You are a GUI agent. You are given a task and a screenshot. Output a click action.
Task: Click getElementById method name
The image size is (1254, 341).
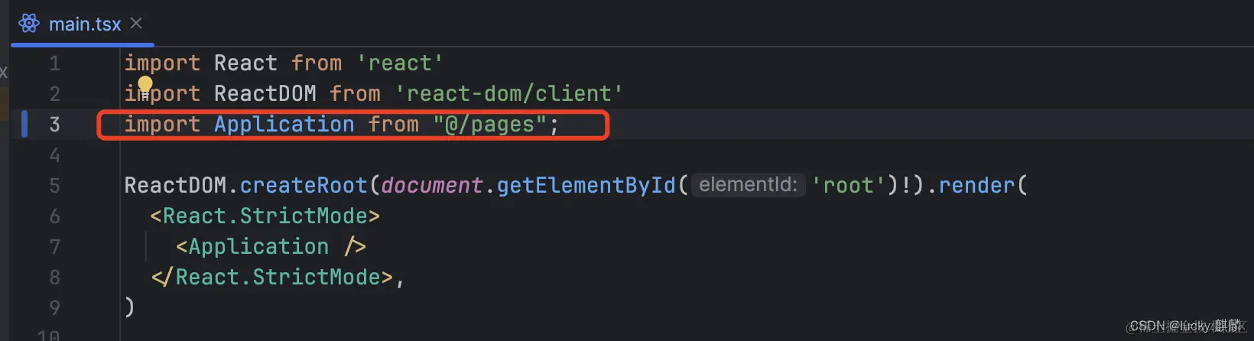pyautogui.click(x=586, y=185)
